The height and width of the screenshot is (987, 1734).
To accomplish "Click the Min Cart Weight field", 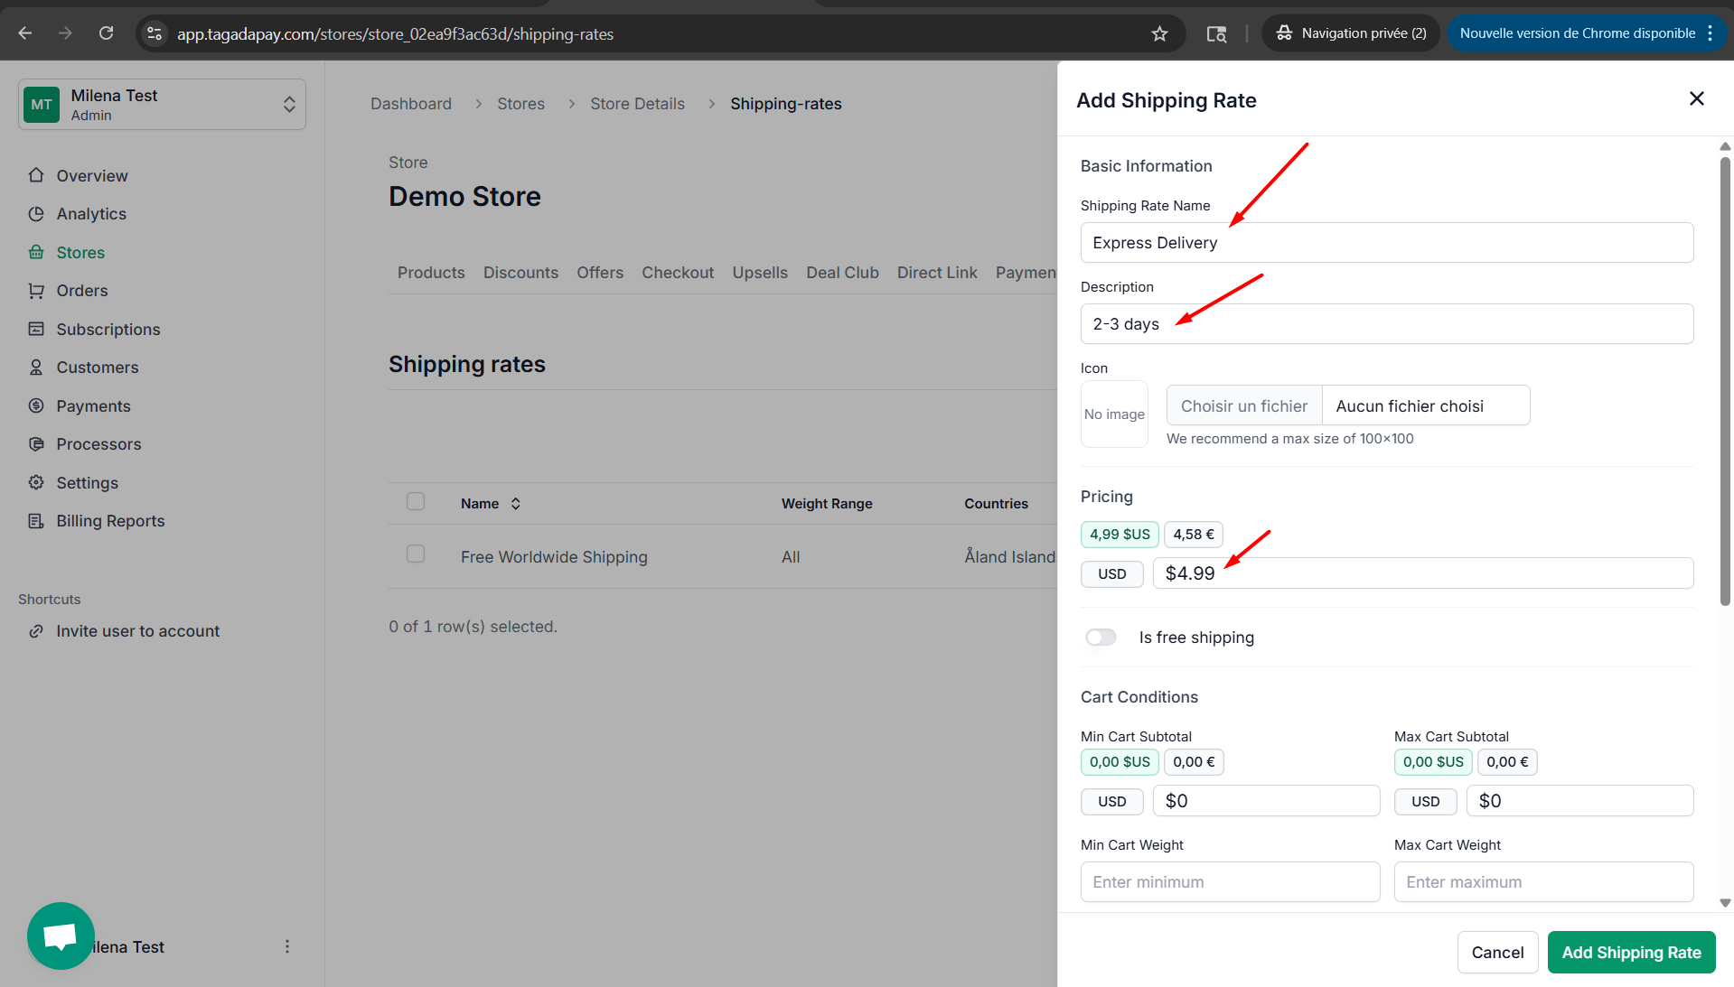I will (1230, 881).
